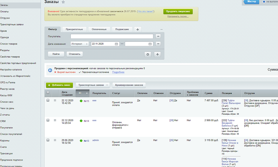Open Покупатели in the left sidebar
Screen dimensions: 278x167
click(6, 127)
